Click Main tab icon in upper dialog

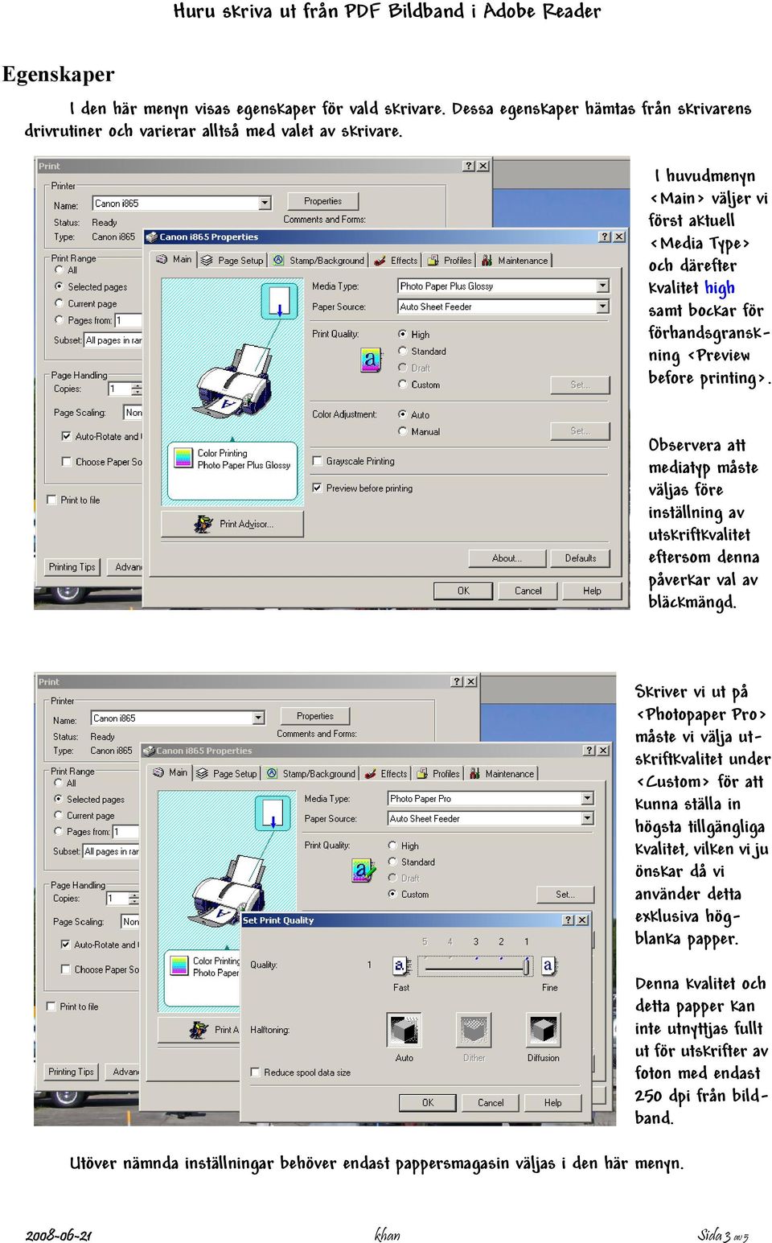click(162, 259)
